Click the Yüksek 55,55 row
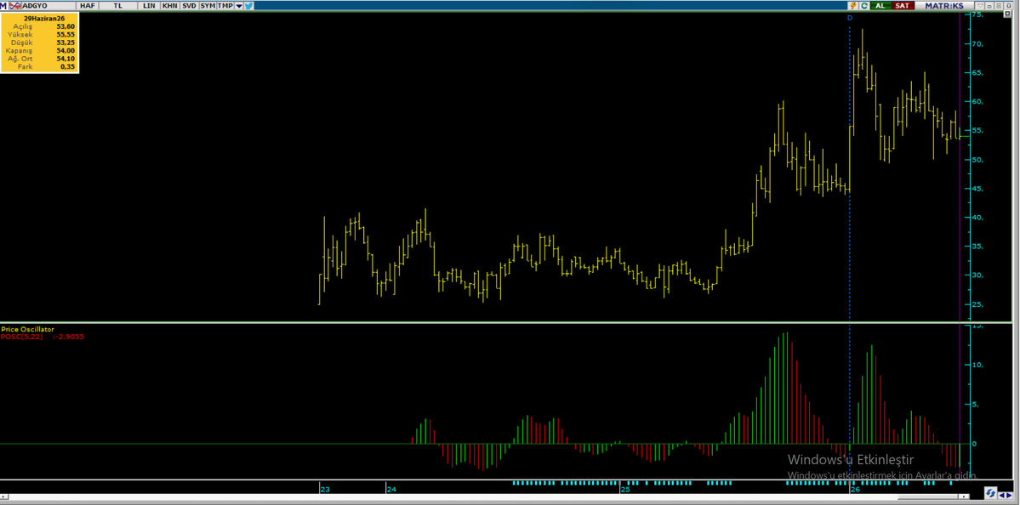 coord(40,34)
